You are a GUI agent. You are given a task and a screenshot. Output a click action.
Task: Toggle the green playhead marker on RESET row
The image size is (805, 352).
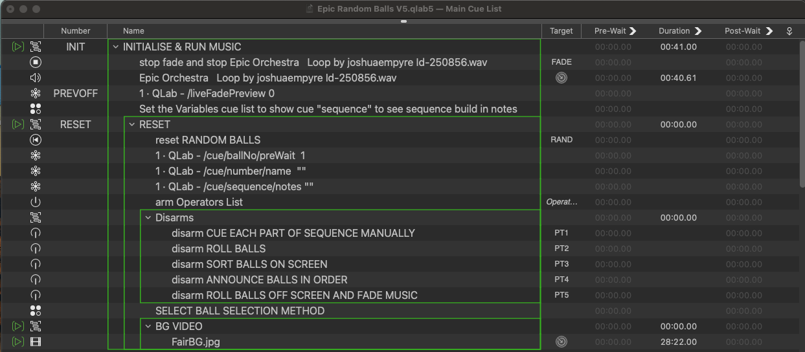pyautogui.click(x=17, y=124)
